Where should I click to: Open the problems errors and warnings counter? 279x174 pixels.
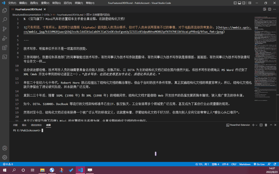[8, 164]
